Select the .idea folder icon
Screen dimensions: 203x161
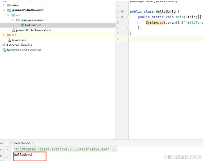(x=9, y=5)
